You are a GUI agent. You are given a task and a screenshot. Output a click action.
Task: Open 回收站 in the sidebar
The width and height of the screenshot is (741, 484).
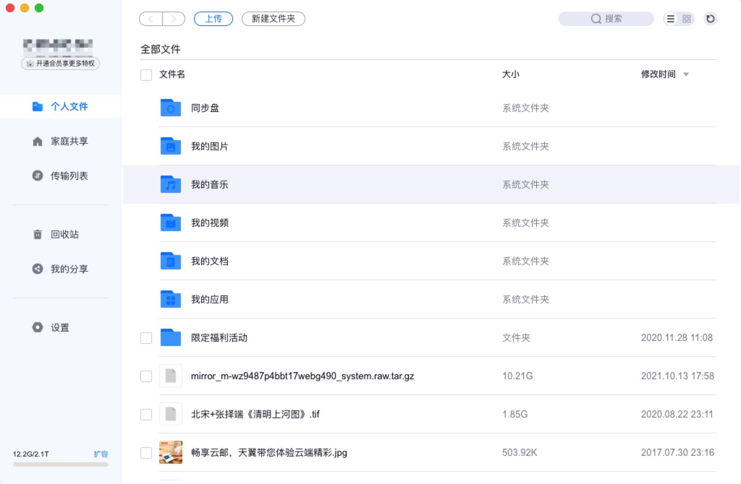[60, 234]
